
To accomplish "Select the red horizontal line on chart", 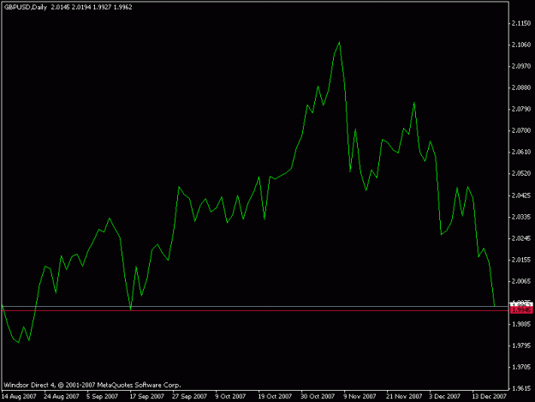I will click(255, 311).
